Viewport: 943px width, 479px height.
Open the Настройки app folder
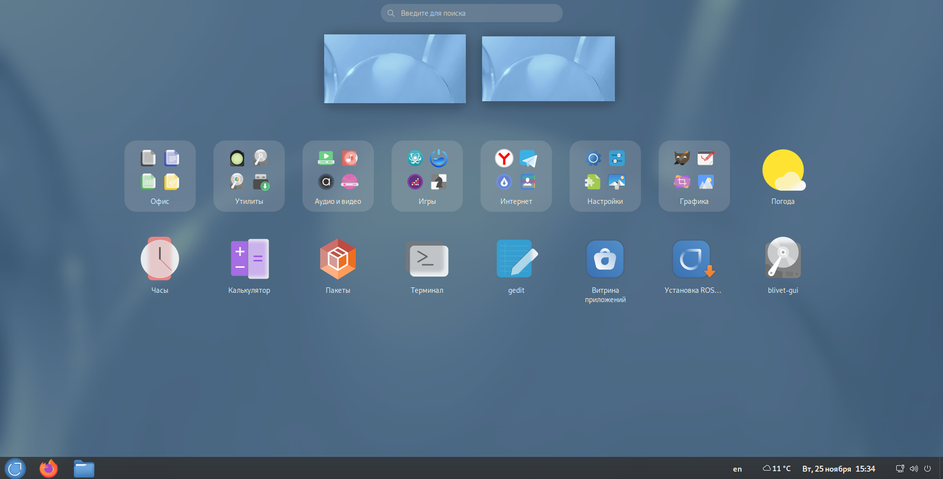click(605, 176)
